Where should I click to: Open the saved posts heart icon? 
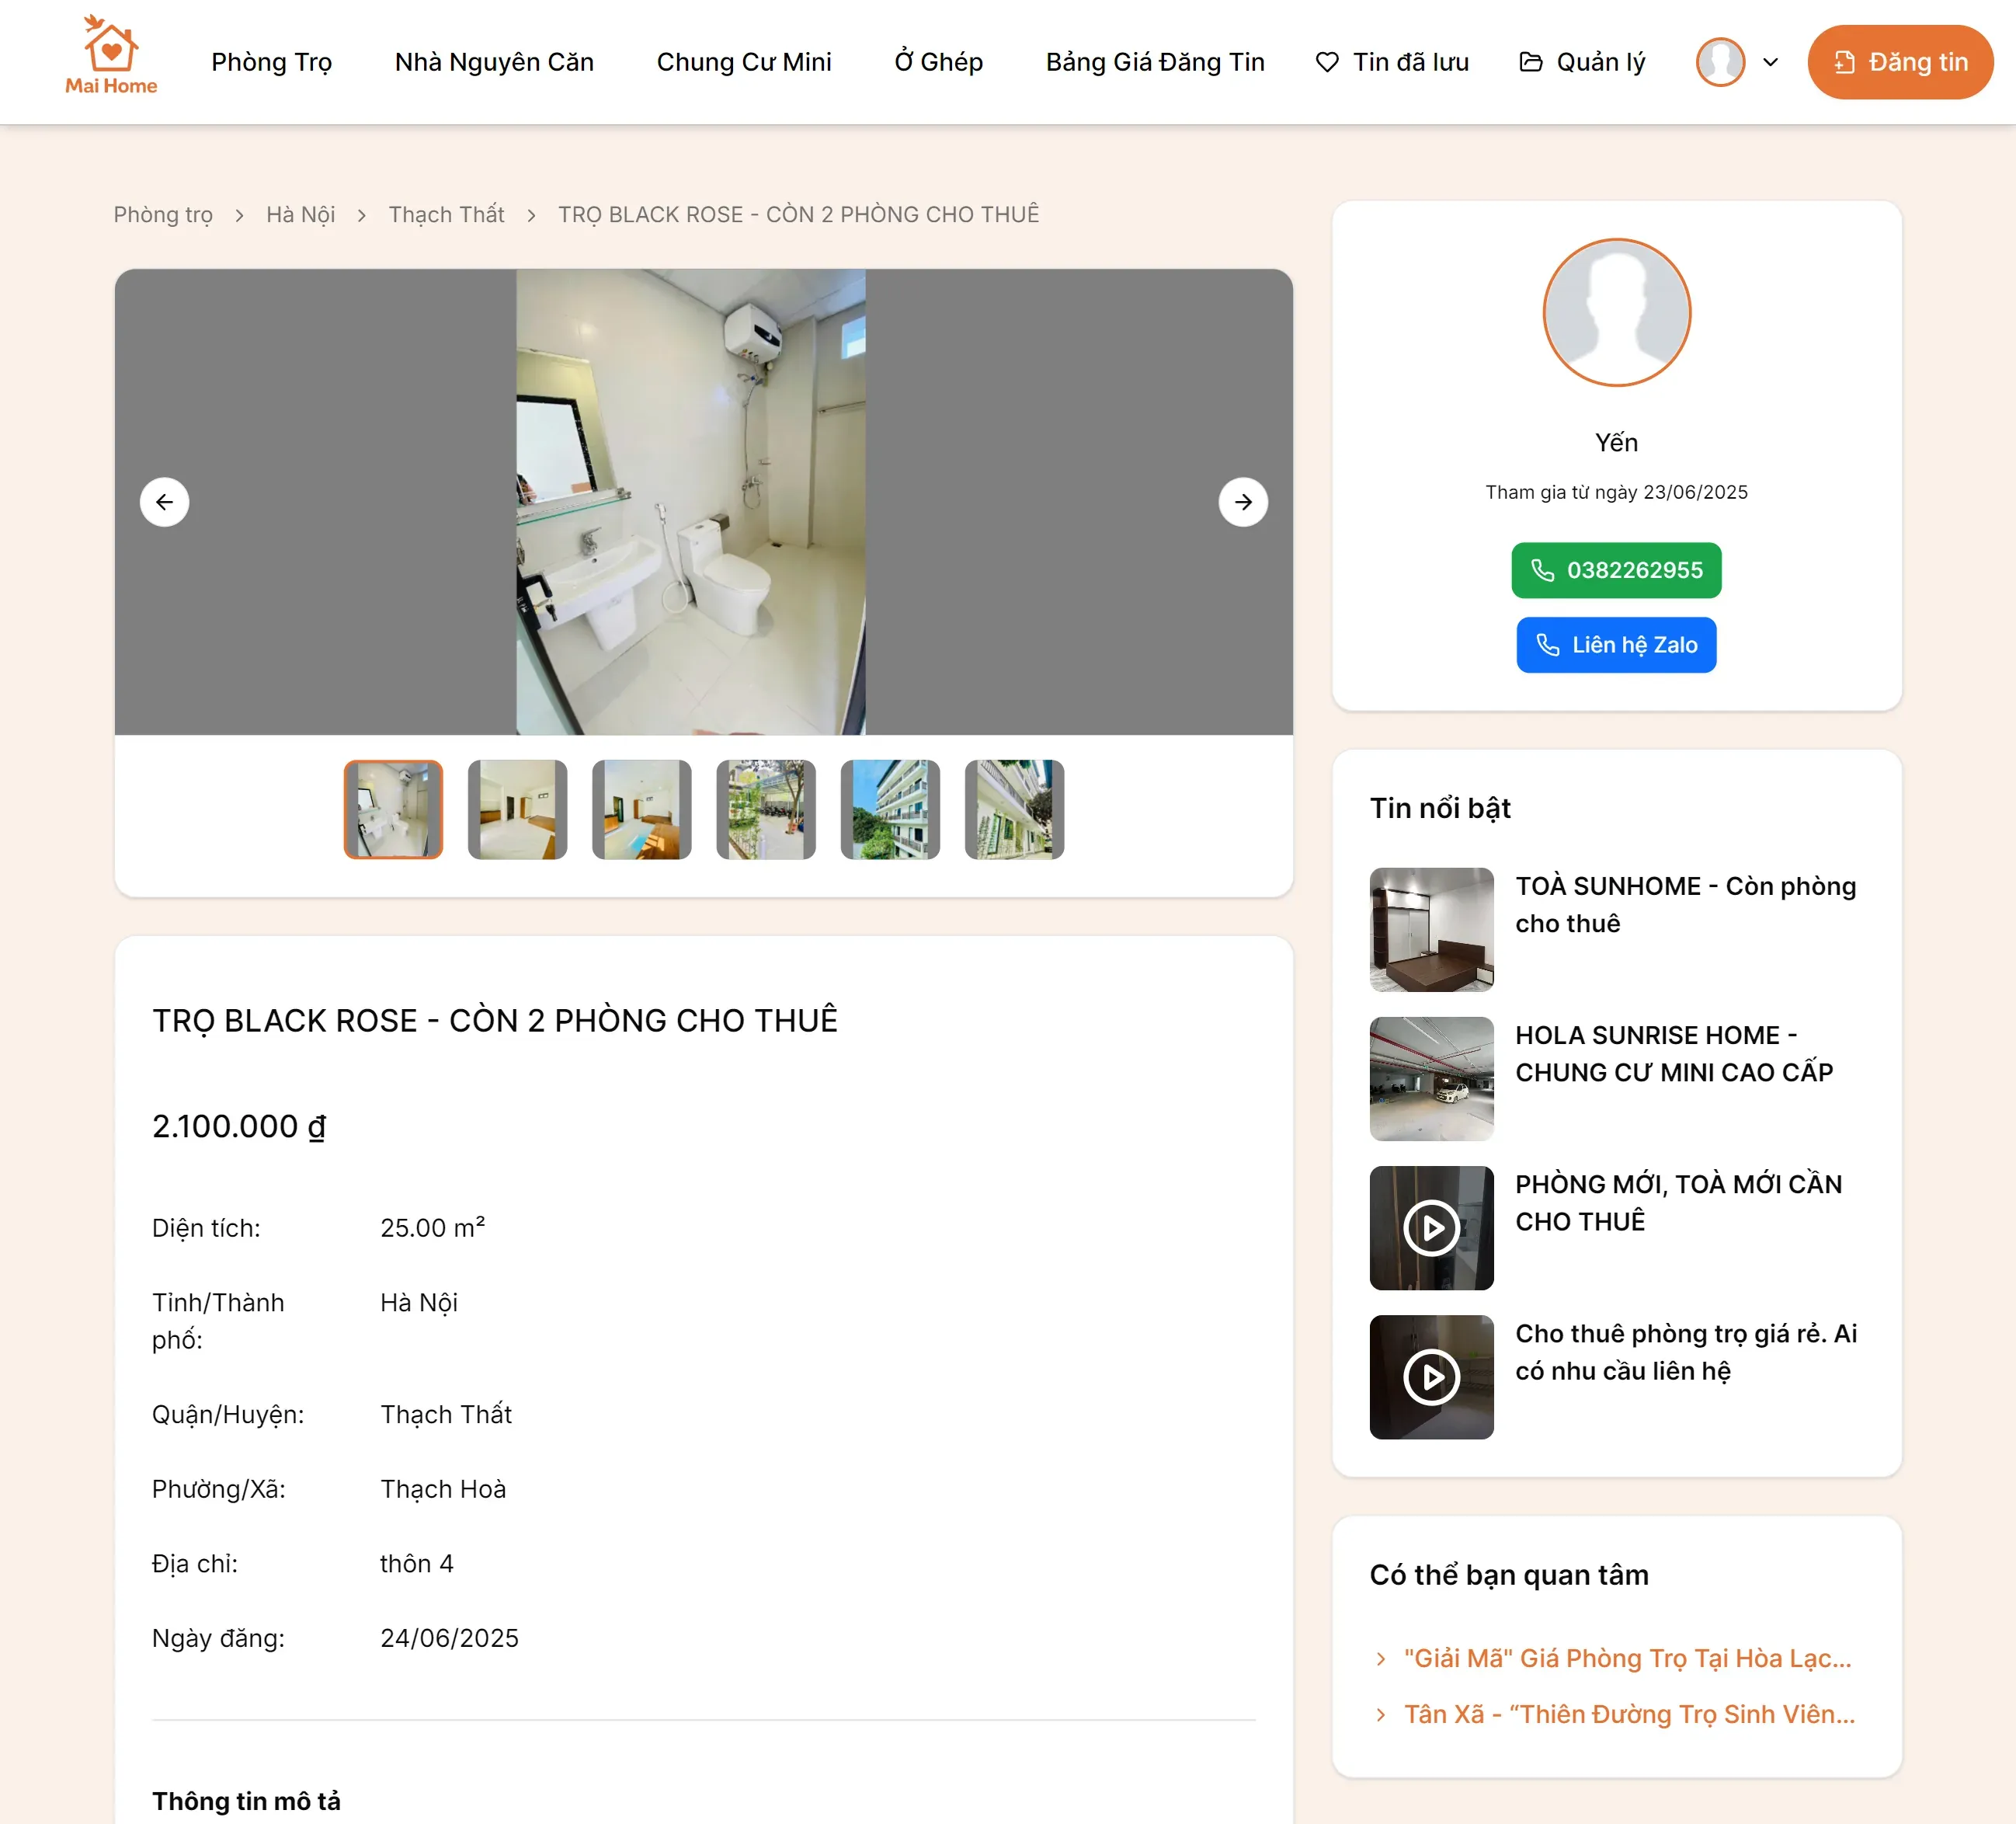(1327, 62)
